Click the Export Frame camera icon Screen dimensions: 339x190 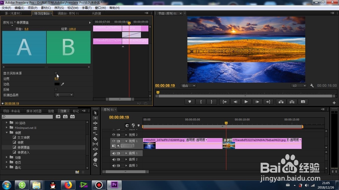[x=303, y=102]
